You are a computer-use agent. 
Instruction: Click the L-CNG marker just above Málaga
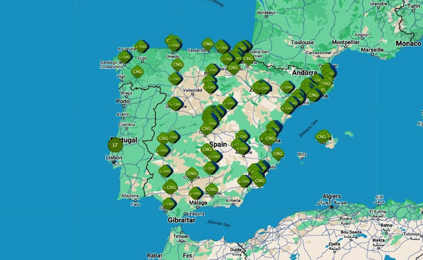click(195, 193)
